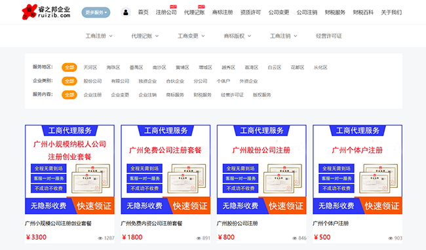Open the 广州股份公司注册 card image
The width and height of the screenshot is (426, 250).
pyautogui.click(x=261, y=170)
